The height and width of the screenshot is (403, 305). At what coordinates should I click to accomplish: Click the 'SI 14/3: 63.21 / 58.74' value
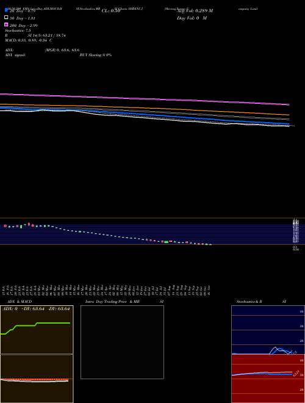tap(46, 35)
